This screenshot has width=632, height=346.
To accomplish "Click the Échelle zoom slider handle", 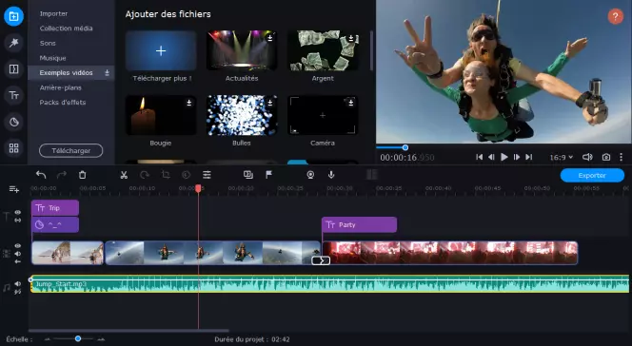I will click(78, 338).
